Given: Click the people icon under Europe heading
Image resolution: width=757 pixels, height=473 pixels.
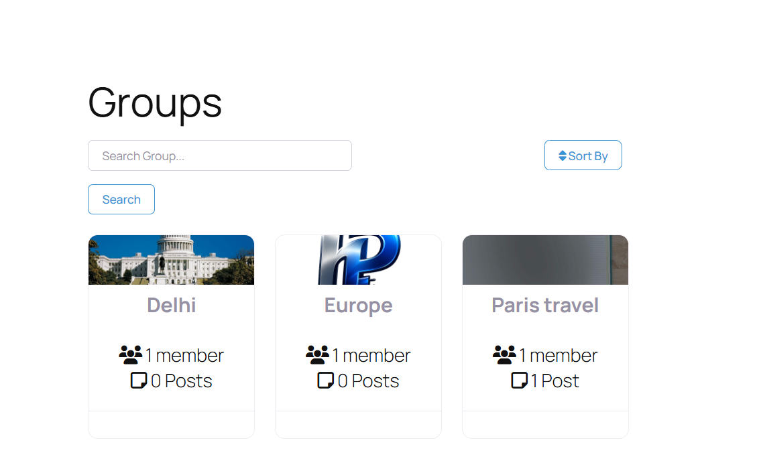Looking at the screenshot, I should tap(317, 354).
